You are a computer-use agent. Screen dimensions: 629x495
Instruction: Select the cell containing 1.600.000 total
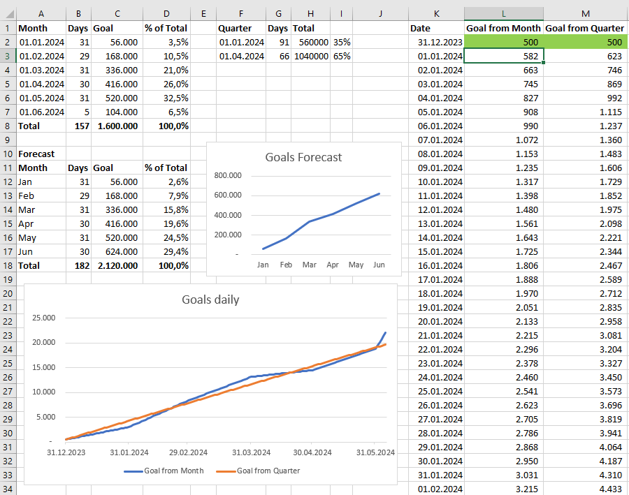117,126
